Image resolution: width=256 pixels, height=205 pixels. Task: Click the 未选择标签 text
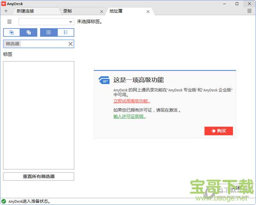tap(90, 22)
